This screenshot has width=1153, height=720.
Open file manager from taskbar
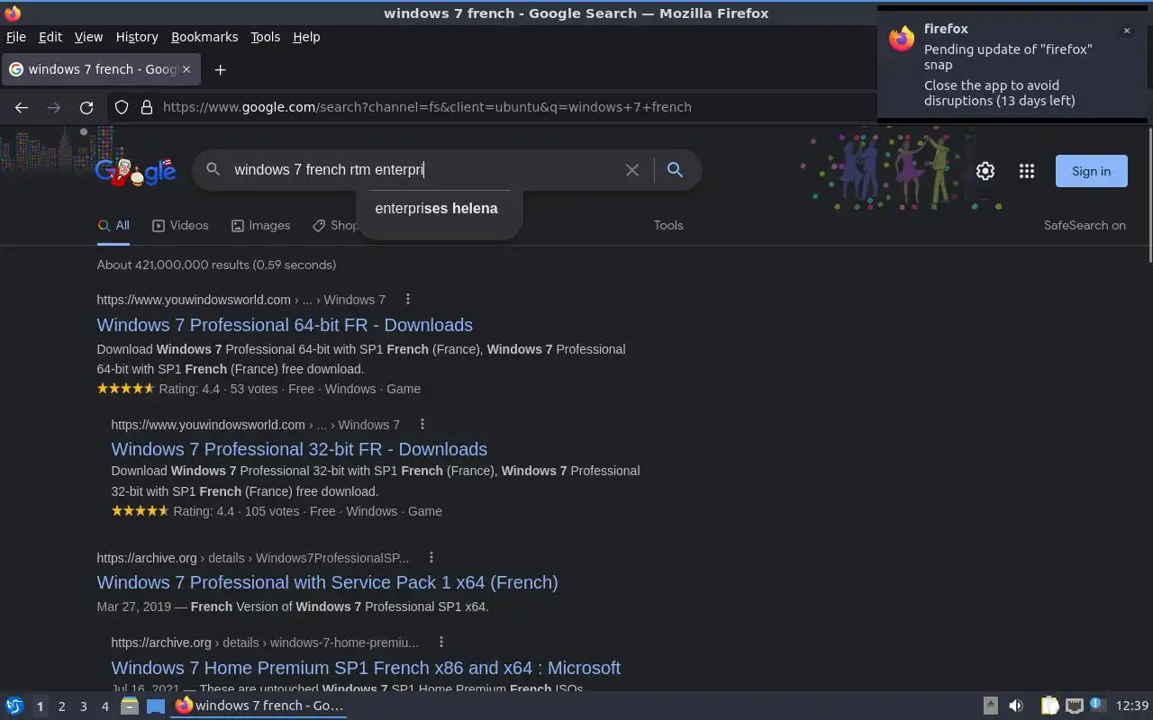pyautogui.click(x=129, y=706)
